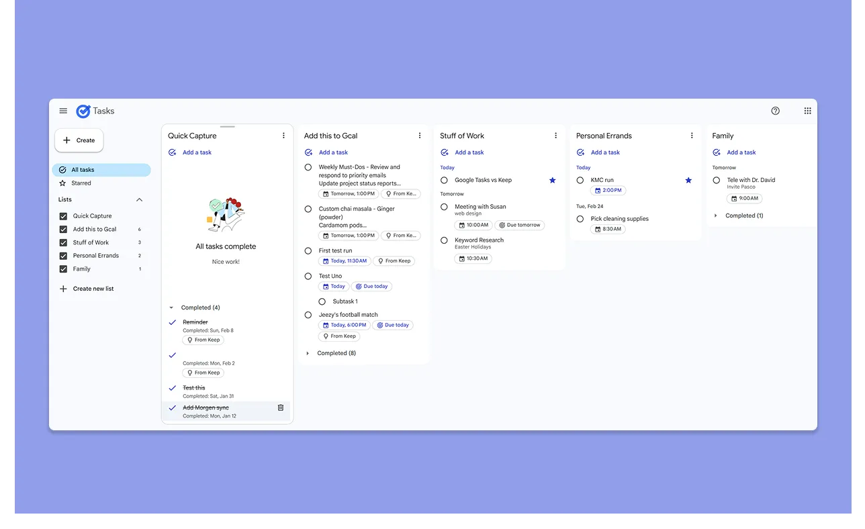The image size is (865, 529).
Task: Open the Personal Errands options menu
Action: (692, 135)
